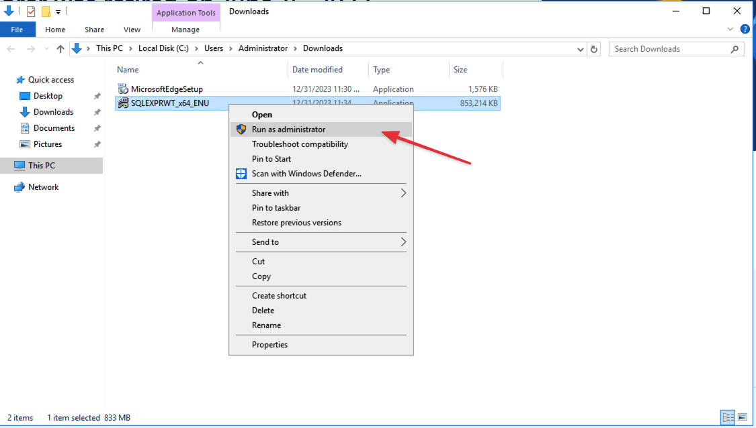Switch to large icons view in status bar
The image size is (756, 428).
coord(742,417)
